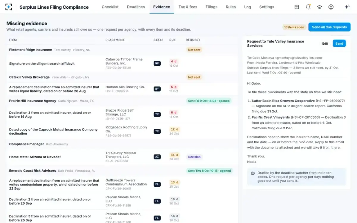Click the 16 items open badge
The width and height of the screenshot is (357, 223).
tap(294, 27)
